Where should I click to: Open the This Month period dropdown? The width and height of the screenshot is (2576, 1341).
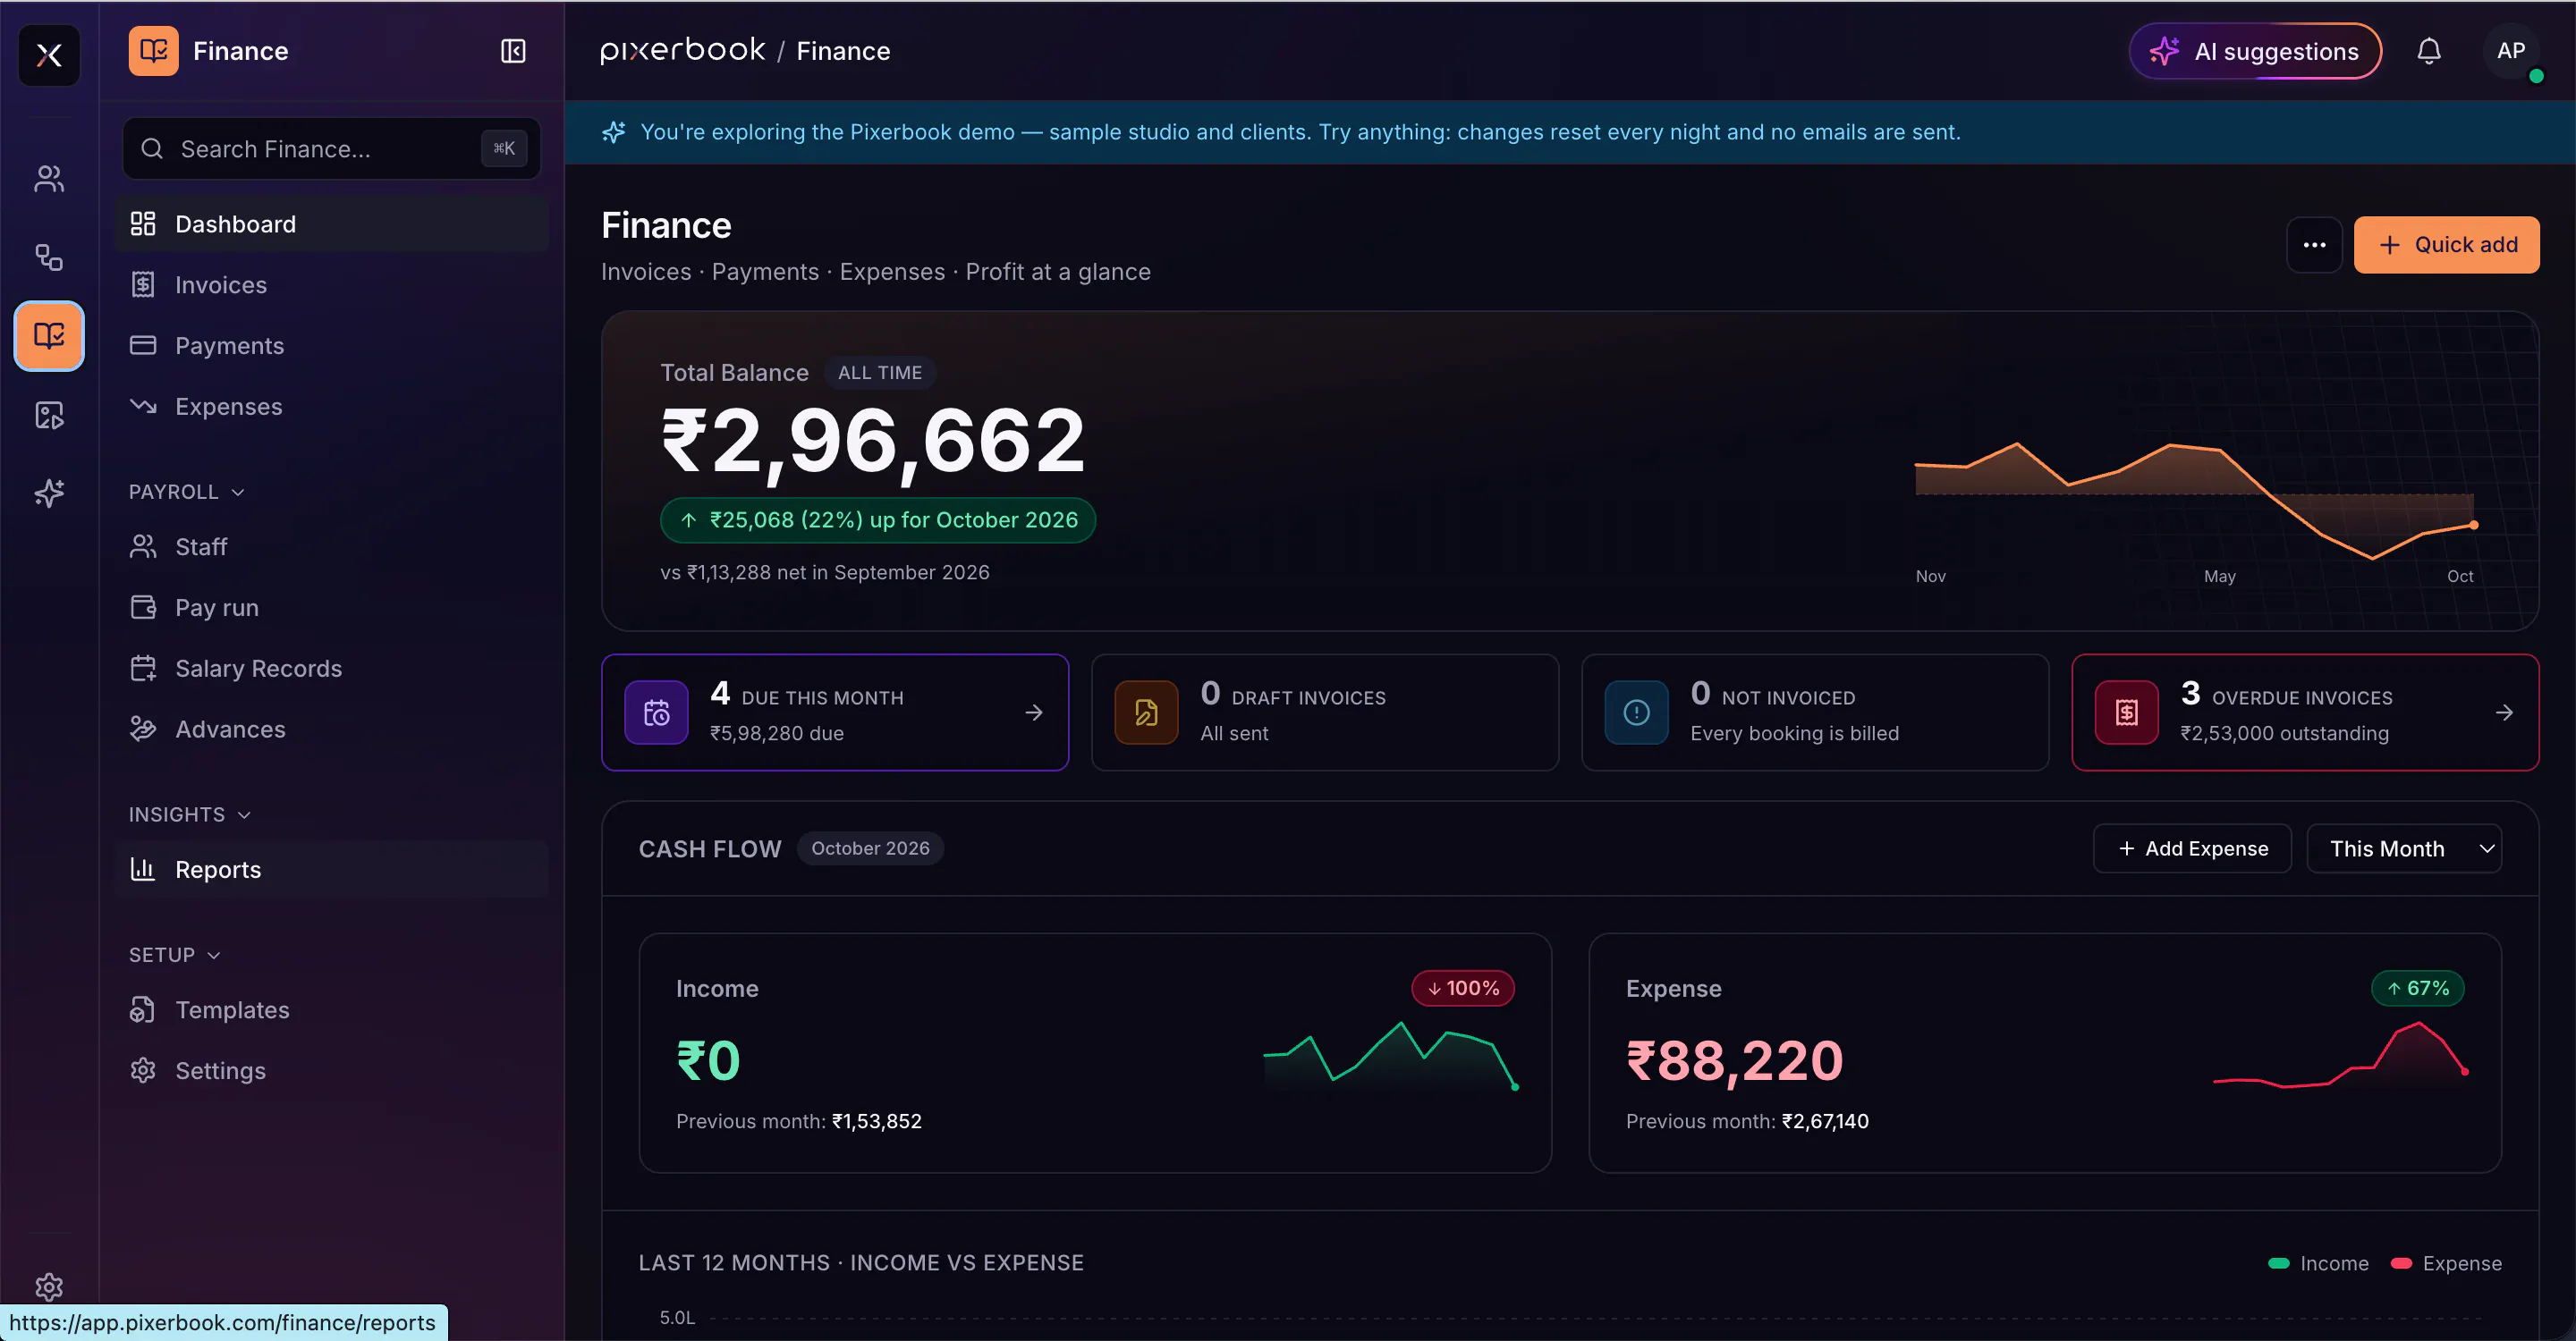coord(2404,848)
